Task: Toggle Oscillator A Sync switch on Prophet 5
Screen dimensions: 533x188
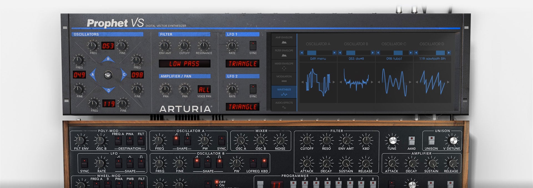Action: (221, 141)
